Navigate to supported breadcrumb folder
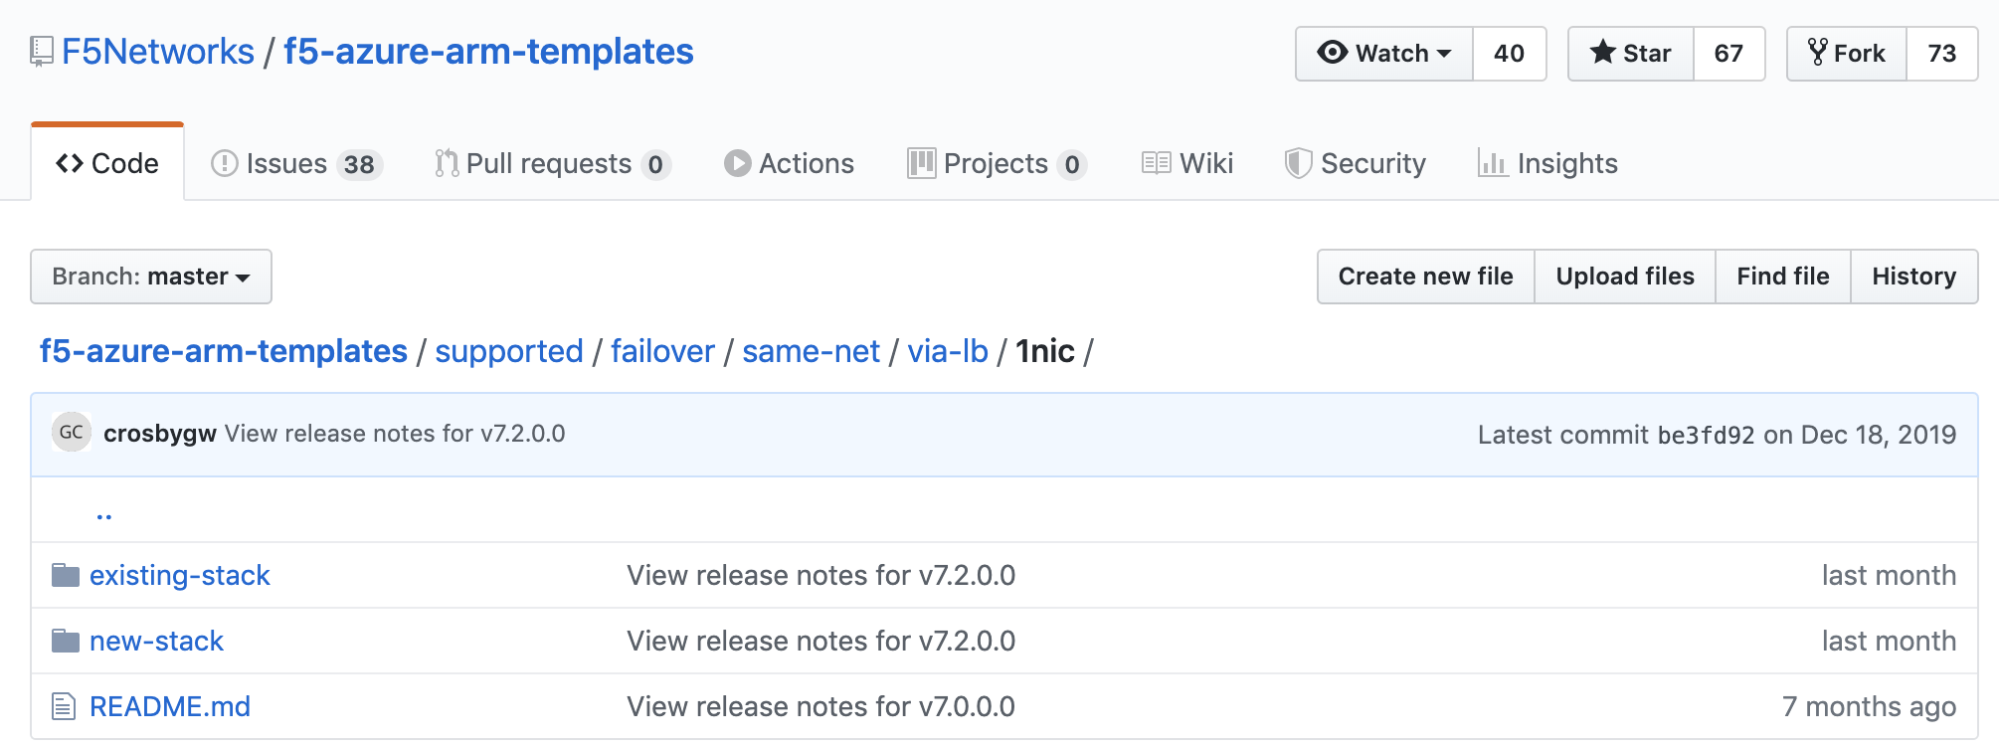Viewport: 1999px width, 748px height. [x=509, y=351]
